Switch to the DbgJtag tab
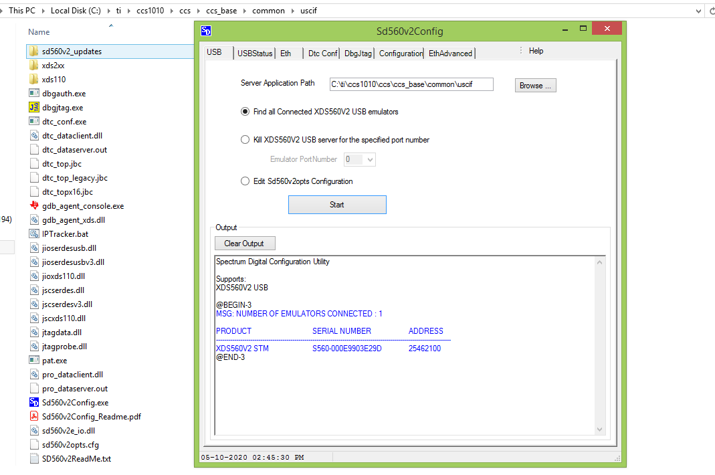Image resolution: width=715 pixels, height=475 pixels. (x=358, y=54)
